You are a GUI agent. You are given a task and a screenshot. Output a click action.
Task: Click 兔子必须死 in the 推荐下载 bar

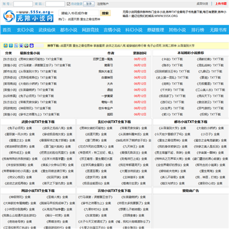(155, 46)
